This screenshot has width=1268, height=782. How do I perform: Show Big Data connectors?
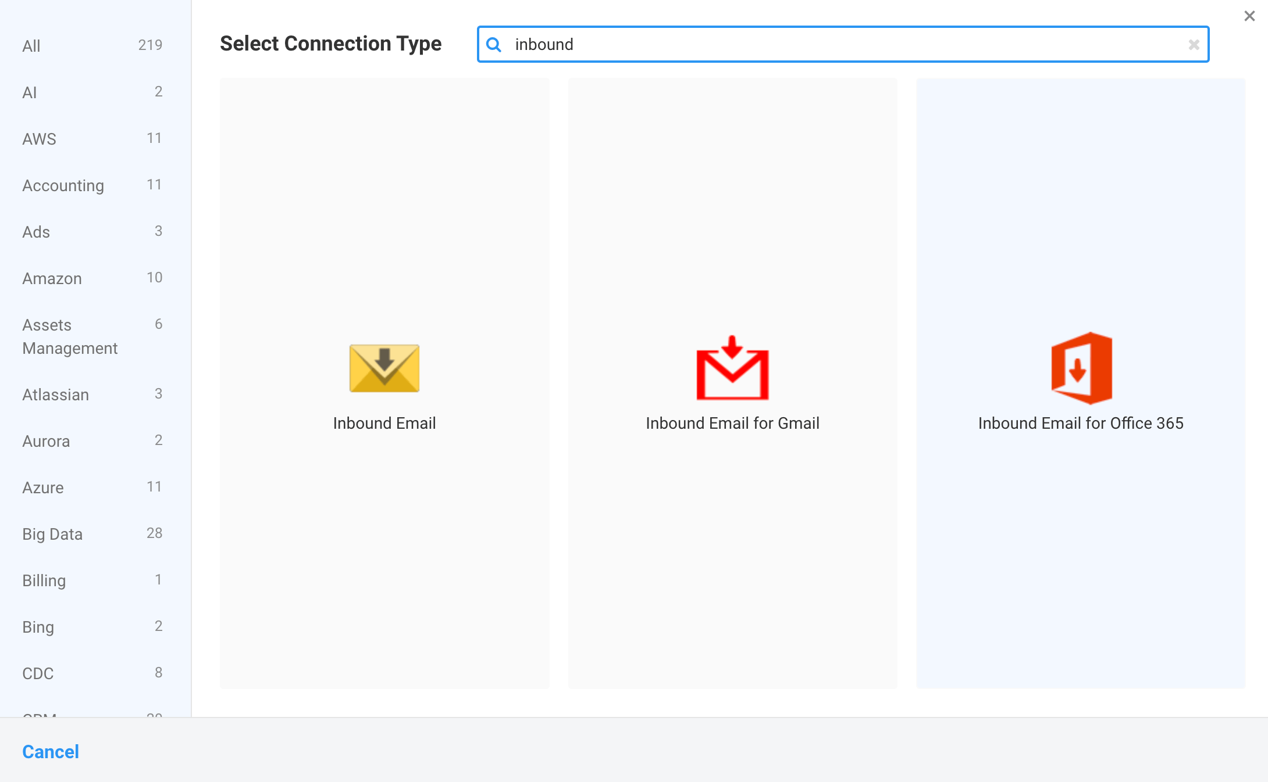click(x=52, y=534)
